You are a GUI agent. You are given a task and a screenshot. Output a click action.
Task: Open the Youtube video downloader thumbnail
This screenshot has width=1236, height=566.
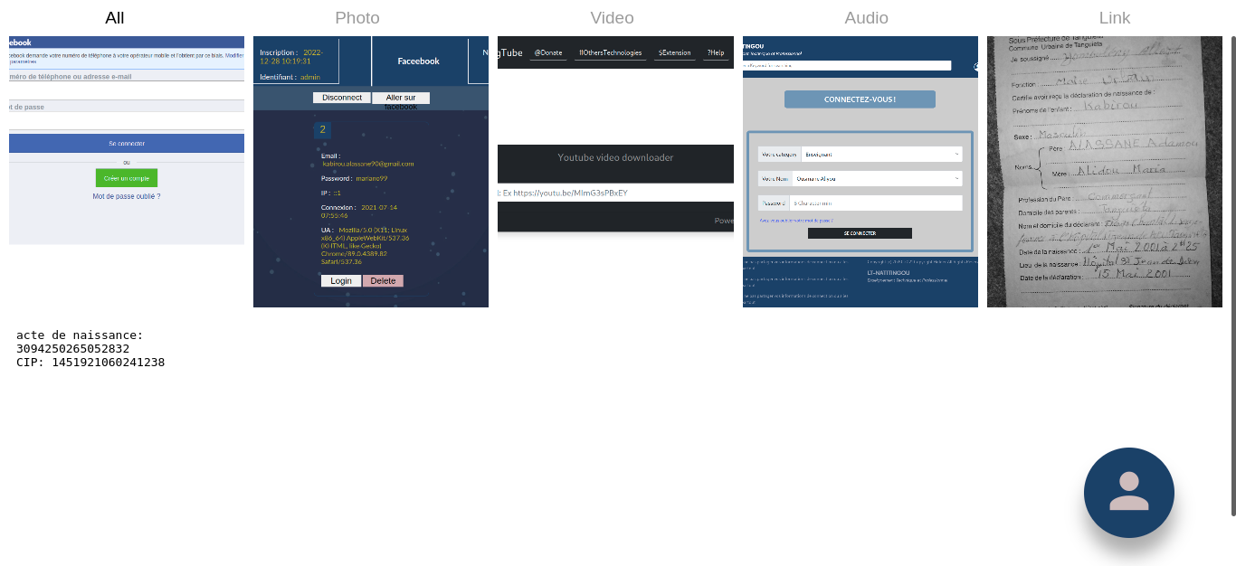coord(615,135)
